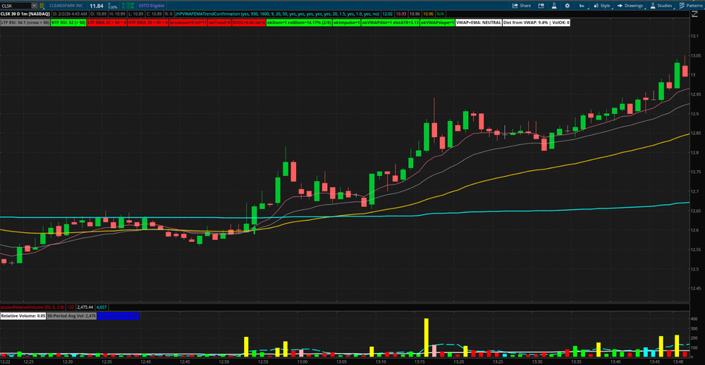The image size is (705, 365).
Task: Click the CLEANSPARK INC company name
Action: 66,6
